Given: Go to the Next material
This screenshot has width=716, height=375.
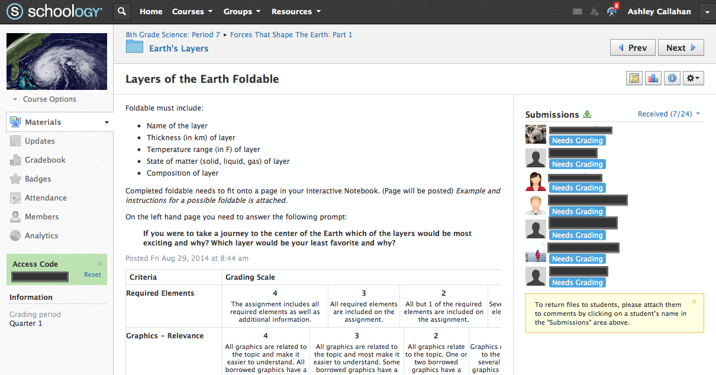Looking at the screenshot, I should (x=680, y=48).
